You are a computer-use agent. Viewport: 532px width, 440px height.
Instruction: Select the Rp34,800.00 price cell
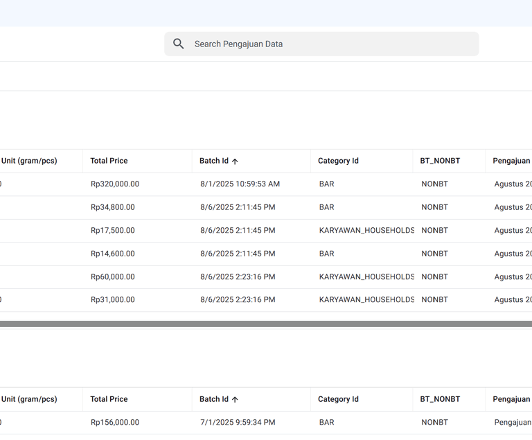(x=113, y=207)
